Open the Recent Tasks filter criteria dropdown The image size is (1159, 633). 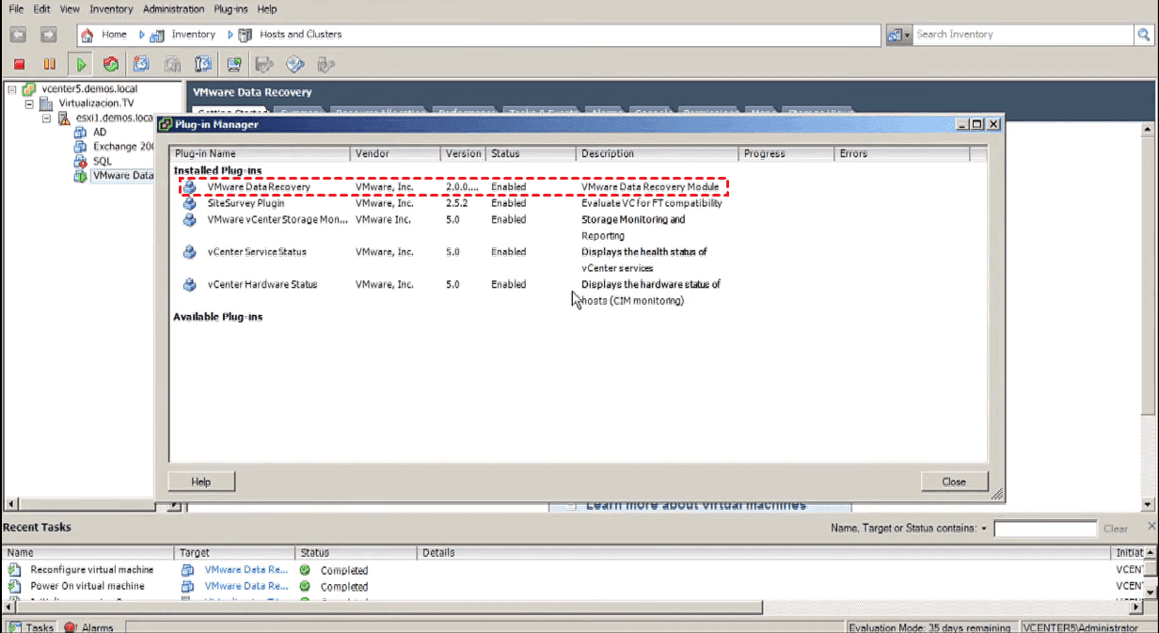coord(984,529)
